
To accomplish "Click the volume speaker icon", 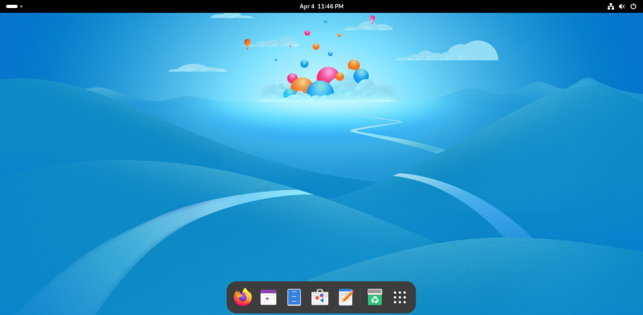I will (622, 6).
